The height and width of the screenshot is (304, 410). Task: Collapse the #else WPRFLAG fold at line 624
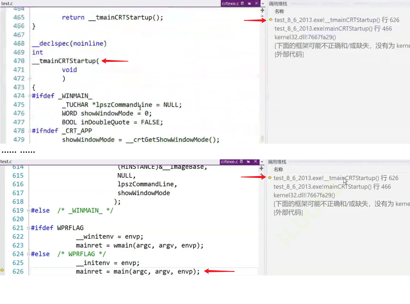(x=29, y=254)
